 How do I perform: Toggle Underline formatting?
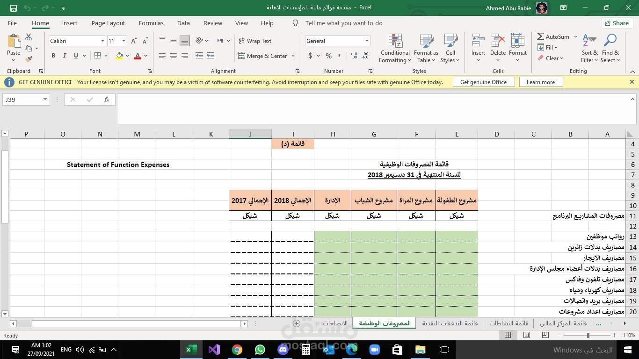tap(75, 56)
